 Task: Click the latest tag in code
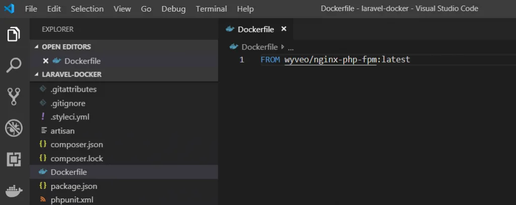tap(396, 59)
